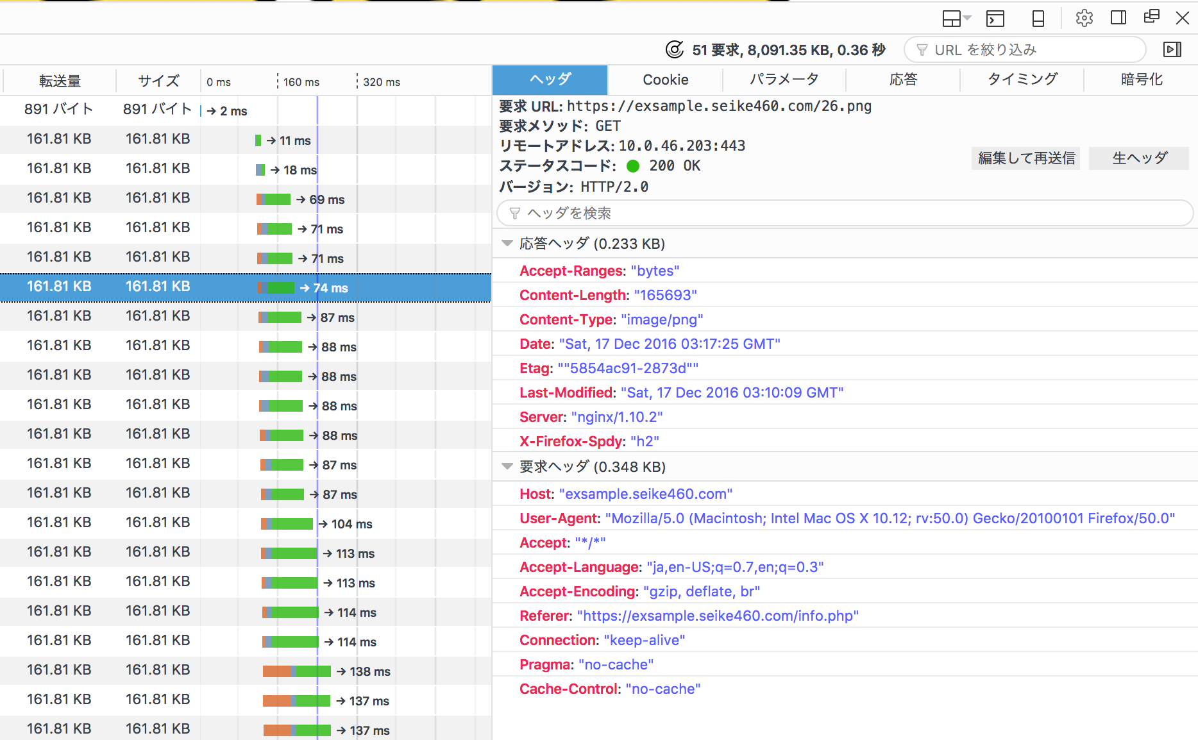Sort by the 転送量 column header
The height and width of the screenshot is (740, 1198).
(60, 81)
